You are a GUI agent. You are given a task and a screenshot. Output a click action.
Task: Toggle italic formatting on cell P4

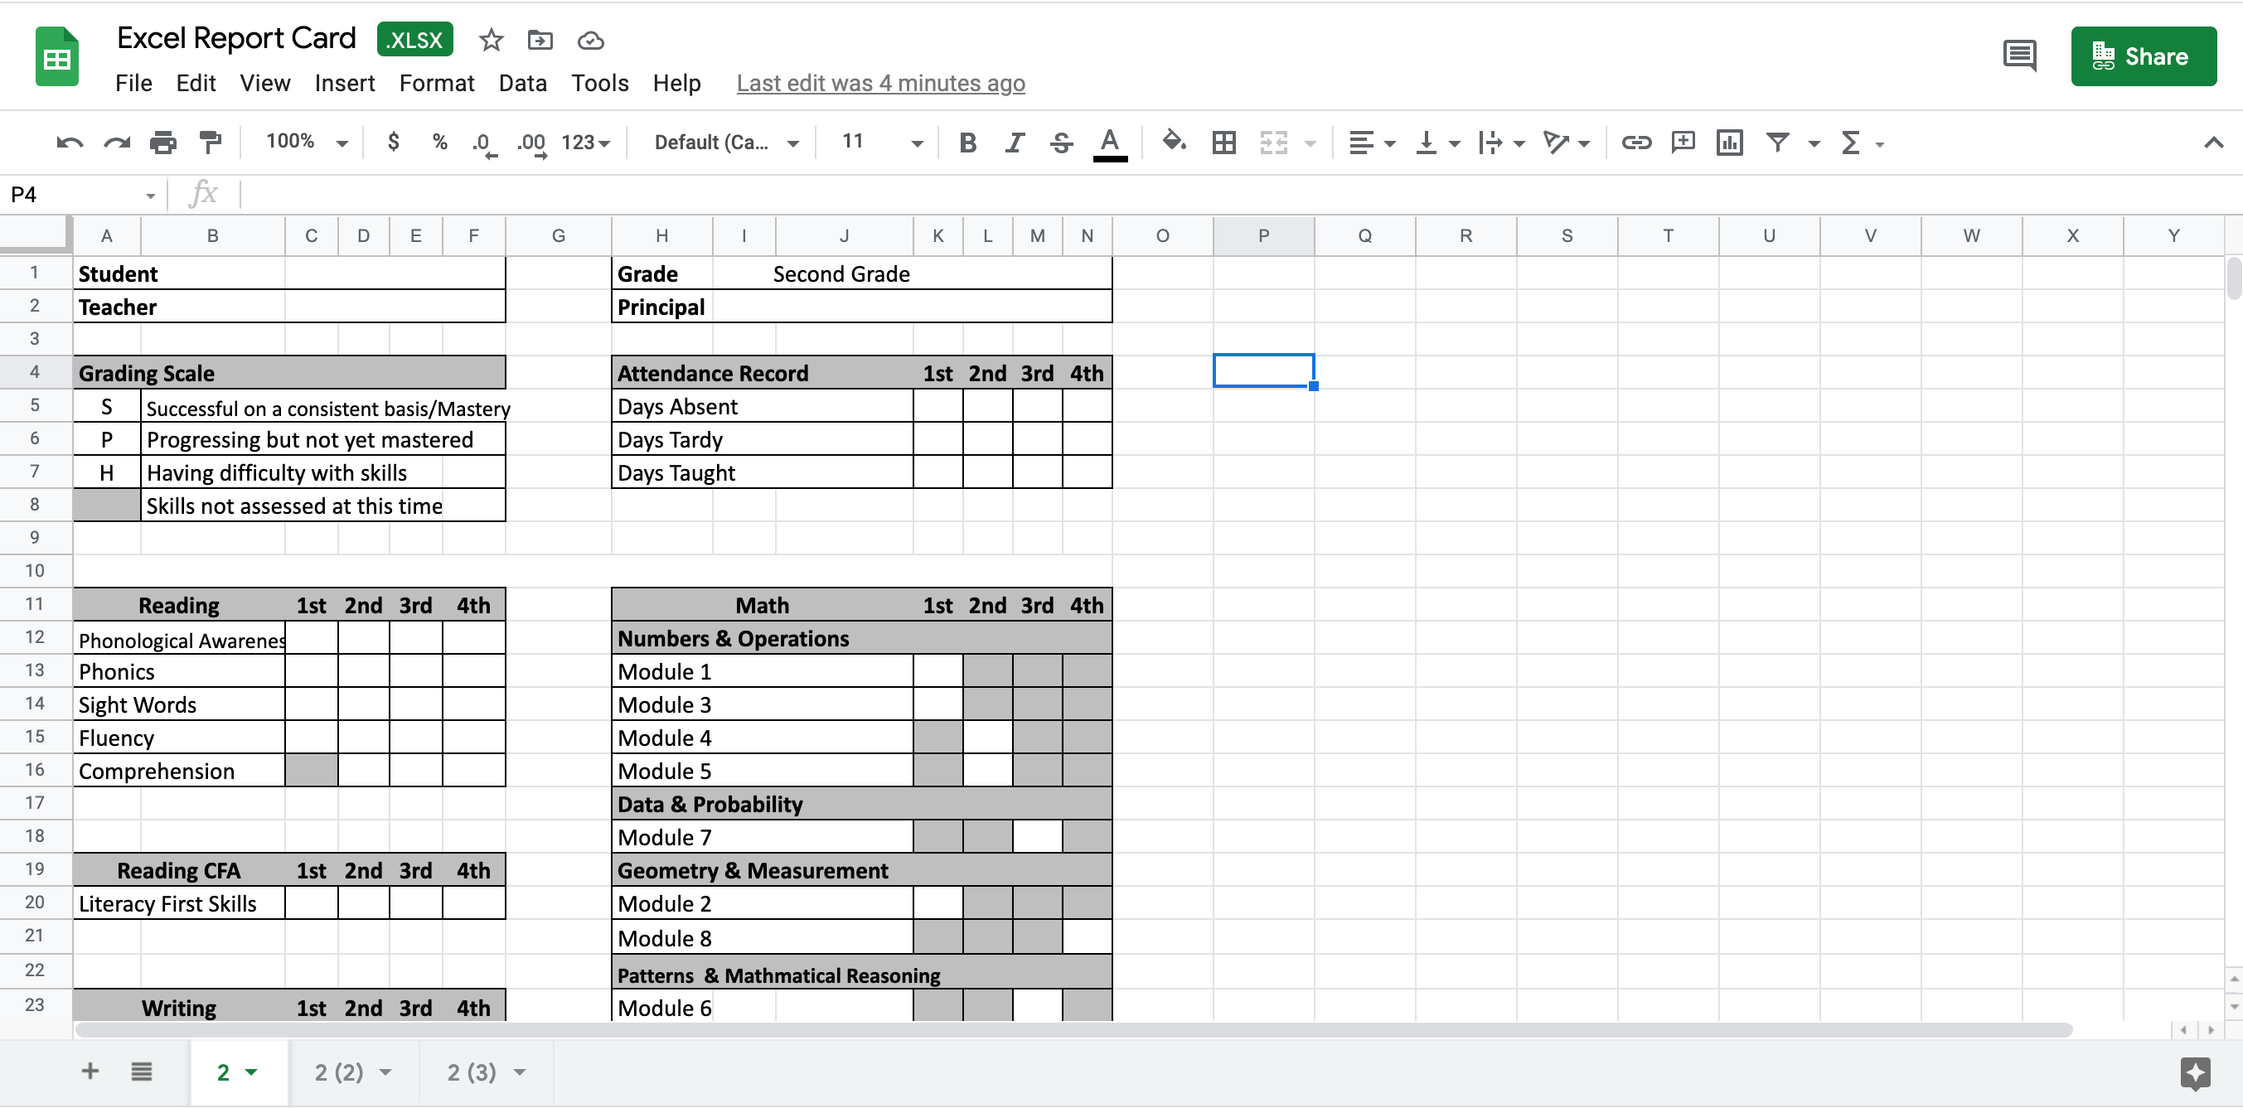pyautogui.click(x=1014, y=142)
